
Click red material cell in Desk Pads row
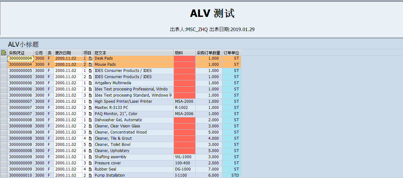click(185, 58)
